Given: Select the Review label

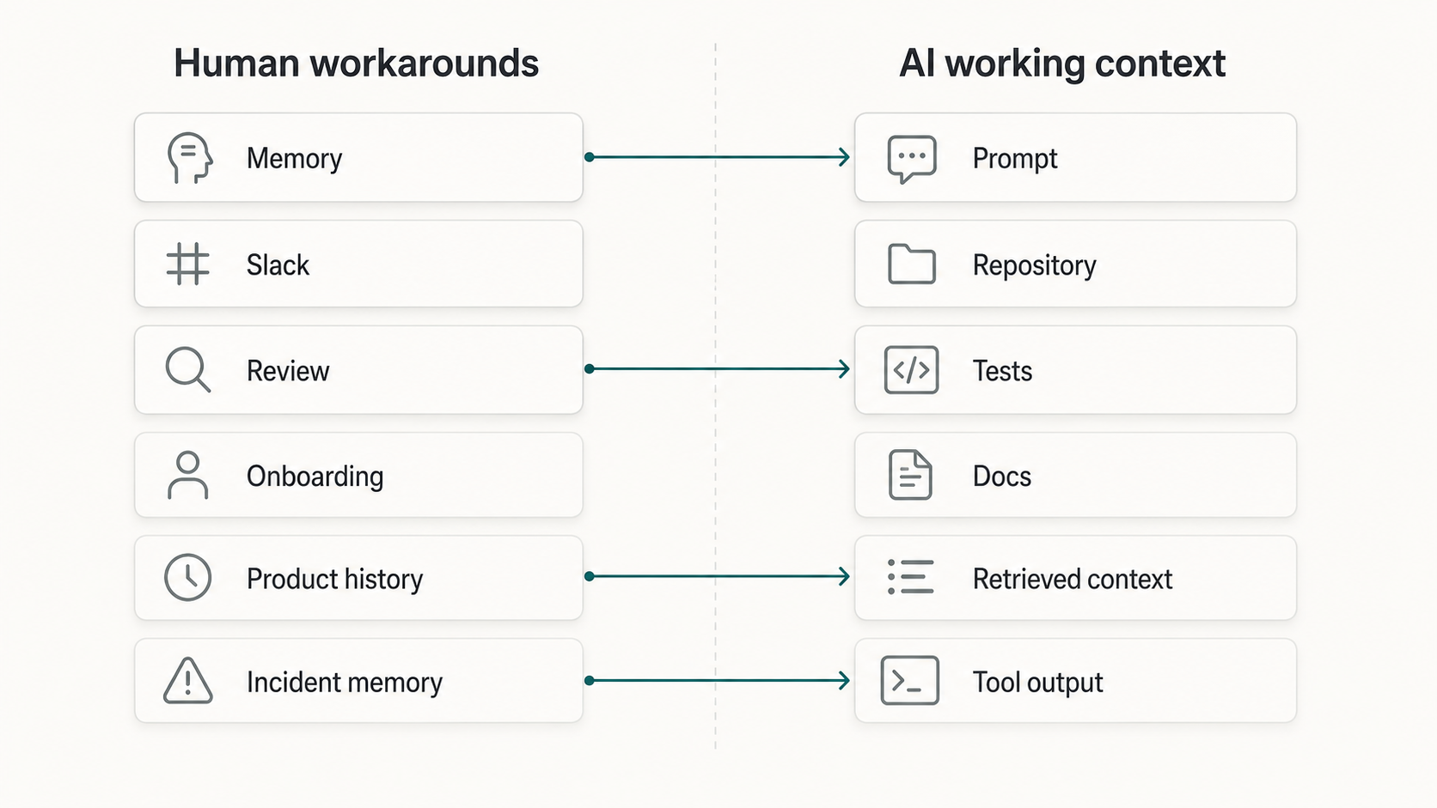Looking at the screenshot, I should [x=288, y=371].
